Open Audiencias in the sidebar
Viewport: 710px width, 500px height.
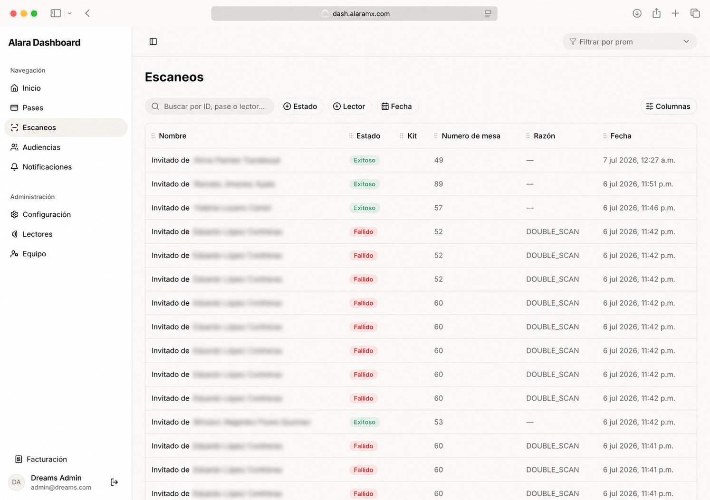tap(66, 147)
